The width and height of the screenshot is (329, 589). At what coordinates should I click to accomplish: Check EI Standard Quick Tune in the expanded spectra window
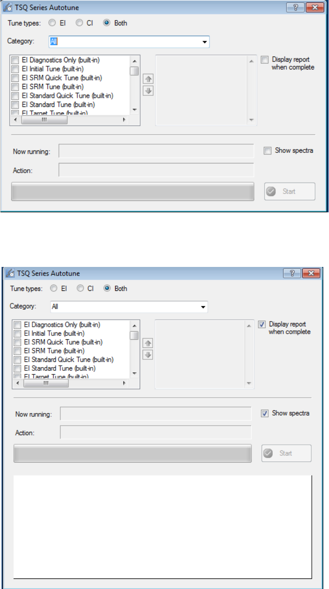[x=18, y=359]
